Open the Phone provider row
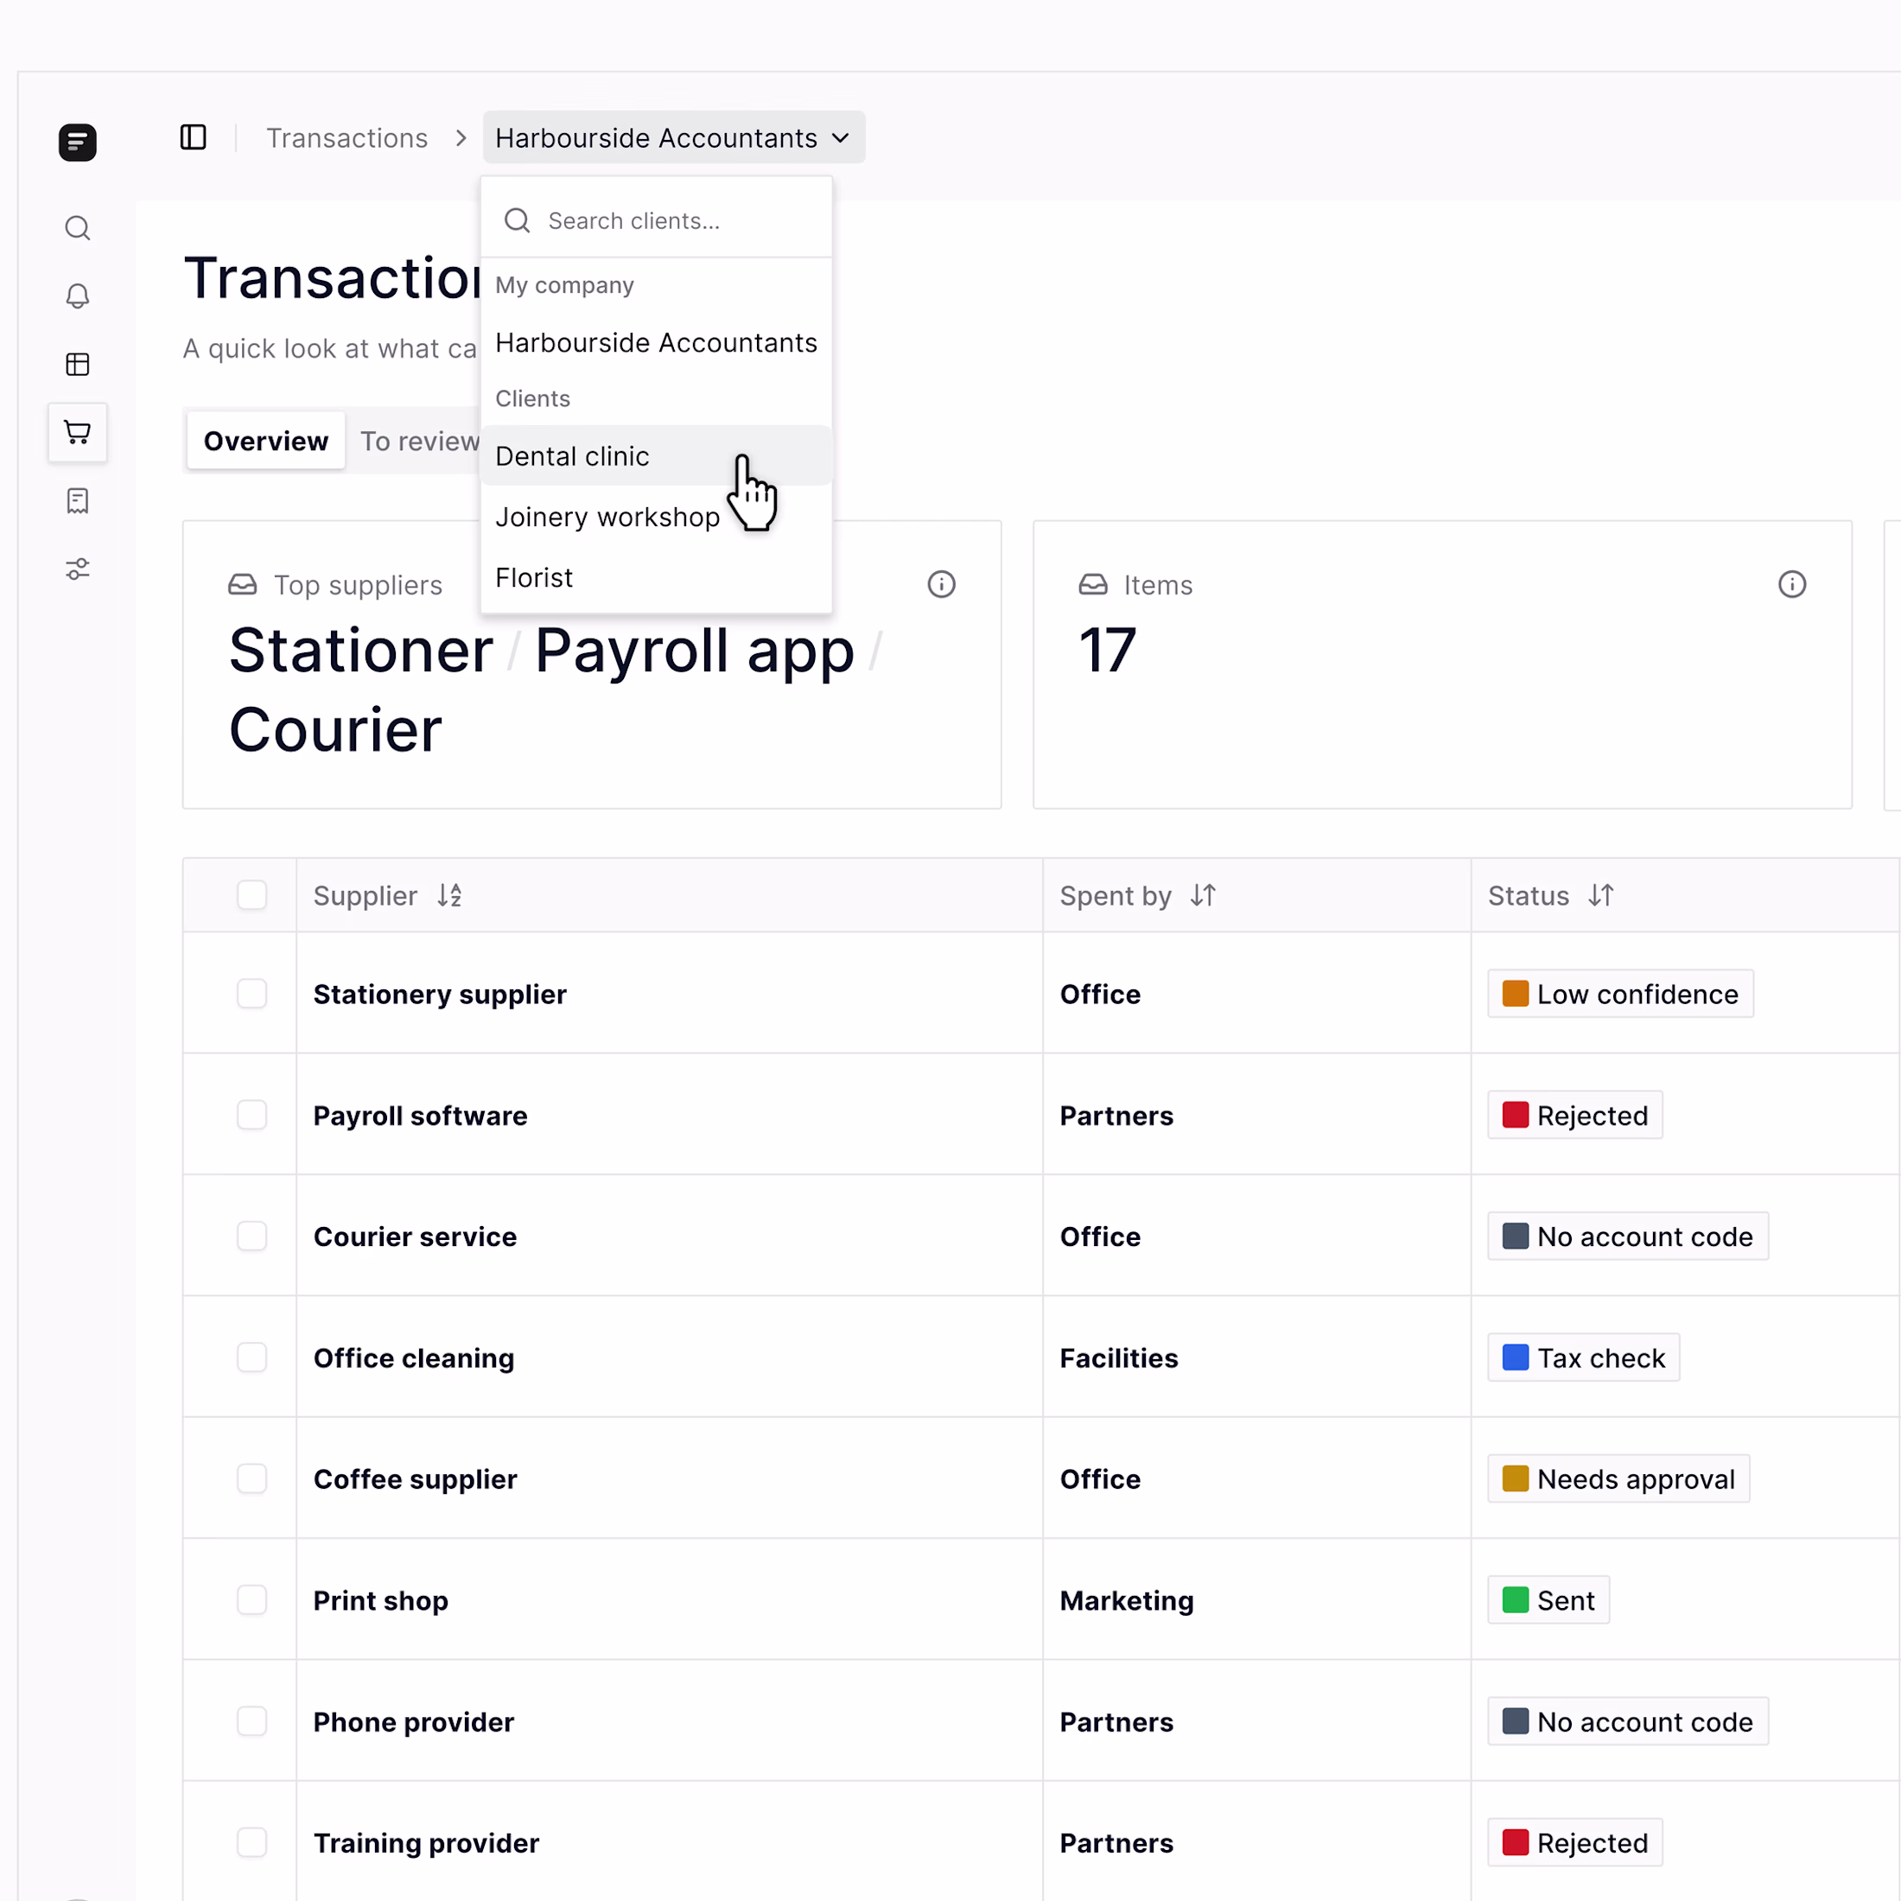The image size is (1901, 1901). coord(1041,1721)
